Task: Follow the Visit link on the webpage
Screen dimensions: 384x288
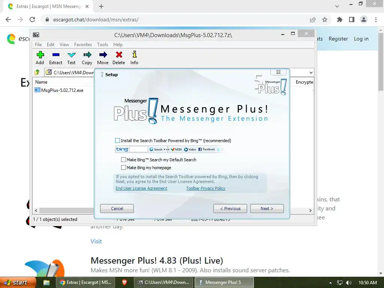Action: [96, 241]
